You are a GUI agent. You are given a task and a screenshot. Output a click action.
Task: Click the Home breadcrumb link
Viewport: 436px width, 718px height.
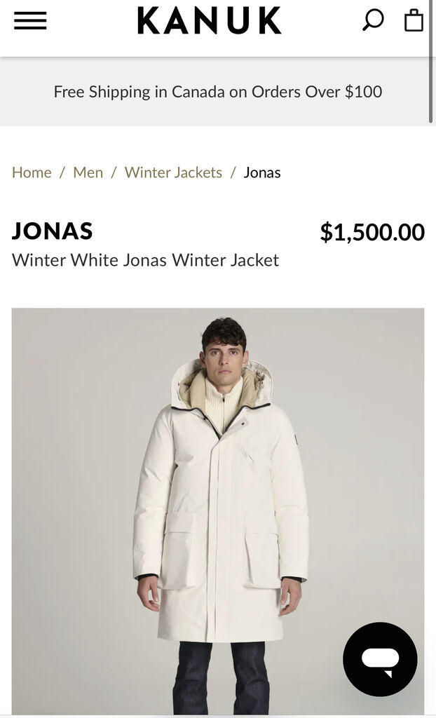[32, 172]
